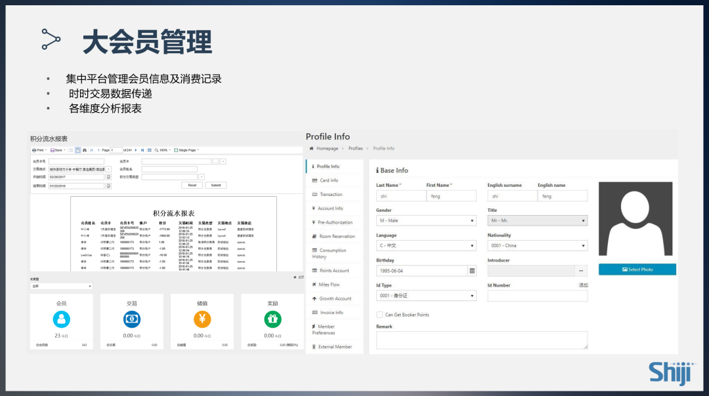
Task: Click the Homepage breadcrumb link
Action: click(x=328, y=148)
